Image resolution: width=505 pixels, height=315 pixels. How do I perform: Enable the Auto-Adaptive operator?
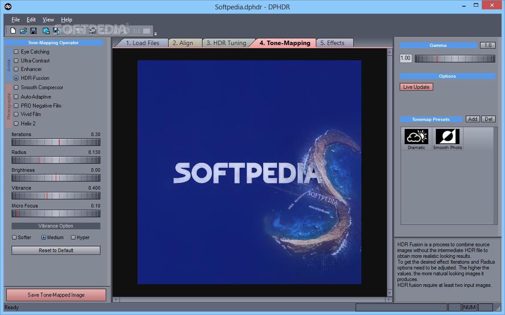point(16,97)
